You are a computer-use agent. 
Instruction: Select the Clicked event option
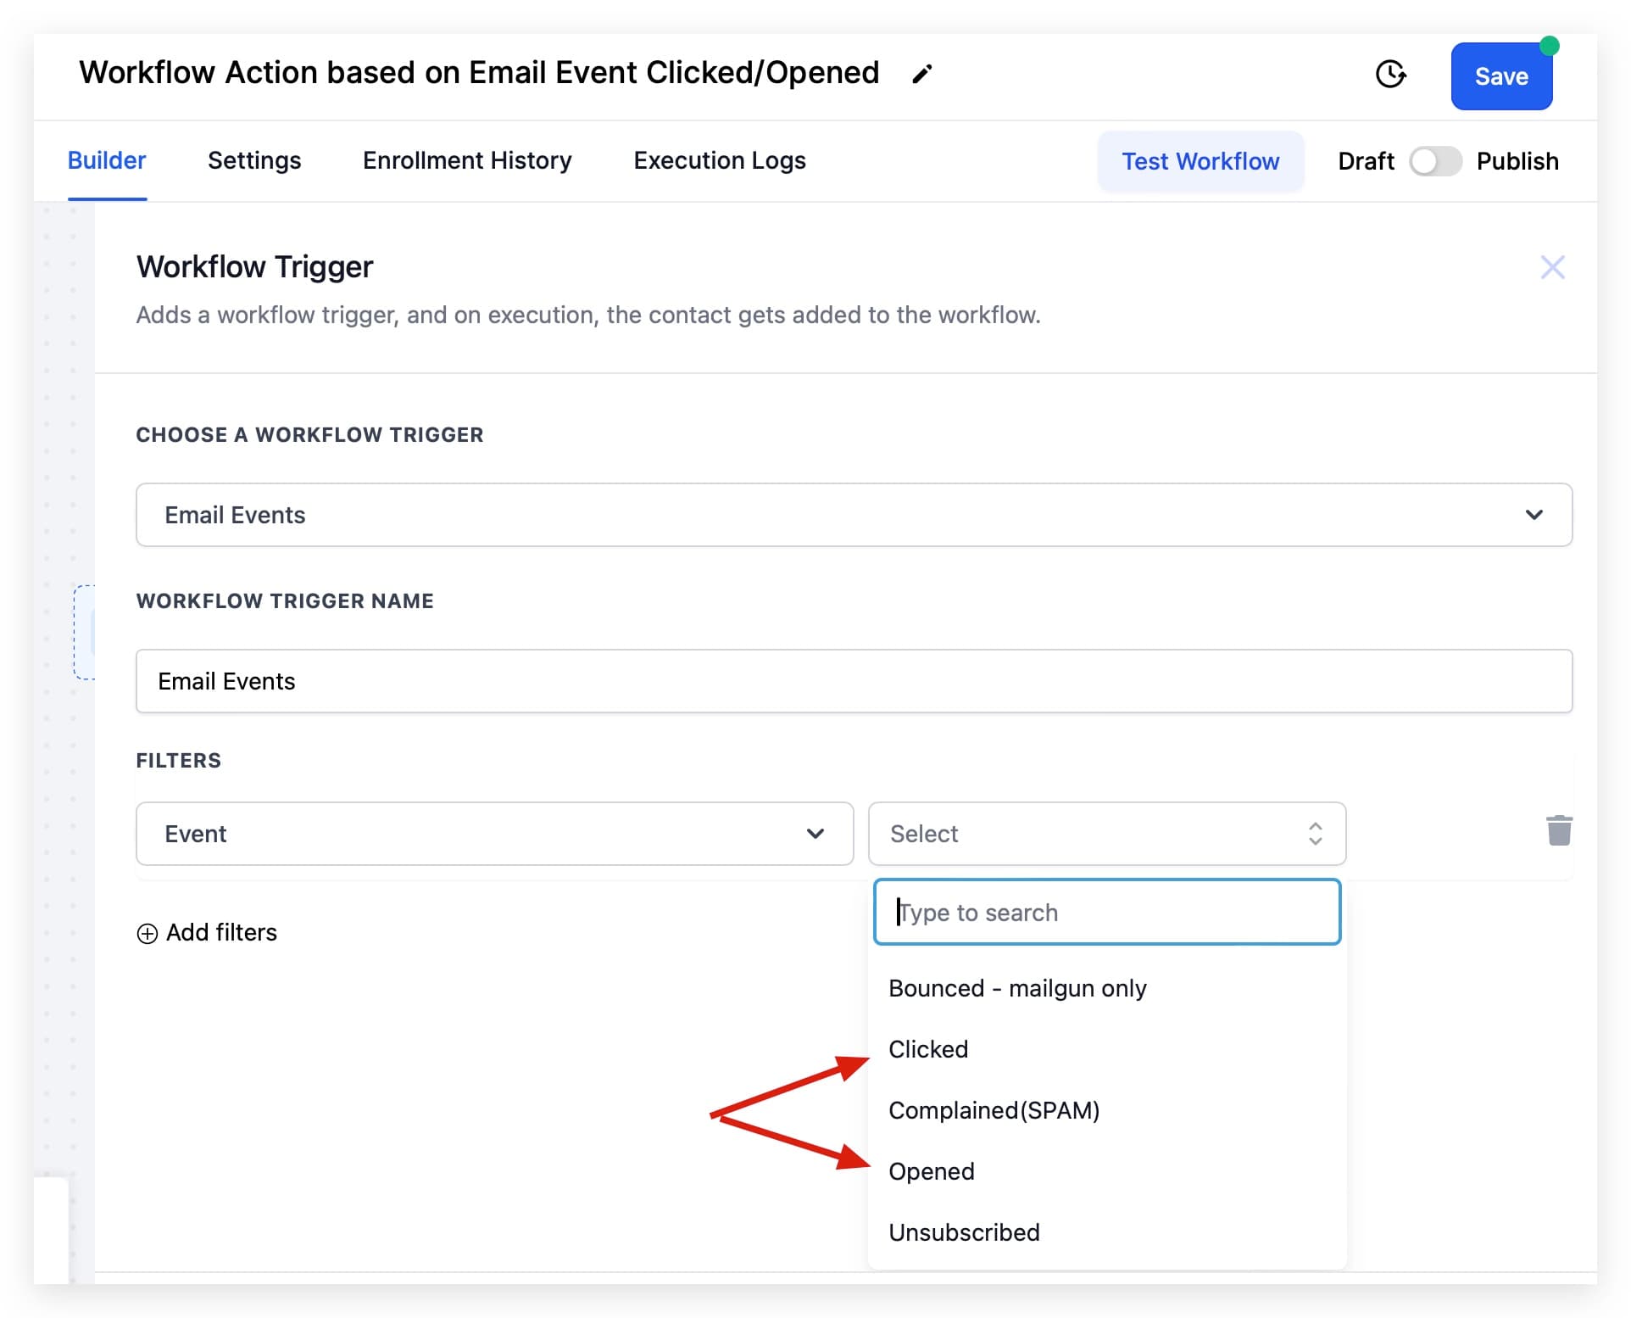pos(928,1049)
